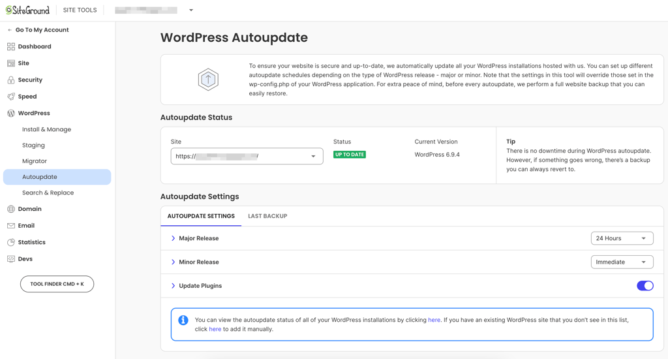The height and width of the screenshot is (359, 668).
Task: Click the UP TO DATE status badge
Action: click(x=350, y=154)
